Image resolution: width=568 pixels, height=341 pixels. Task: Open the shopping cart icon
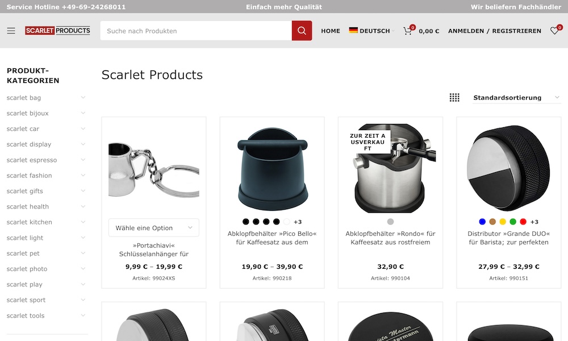pyautogui.click(x=408, y=31)
